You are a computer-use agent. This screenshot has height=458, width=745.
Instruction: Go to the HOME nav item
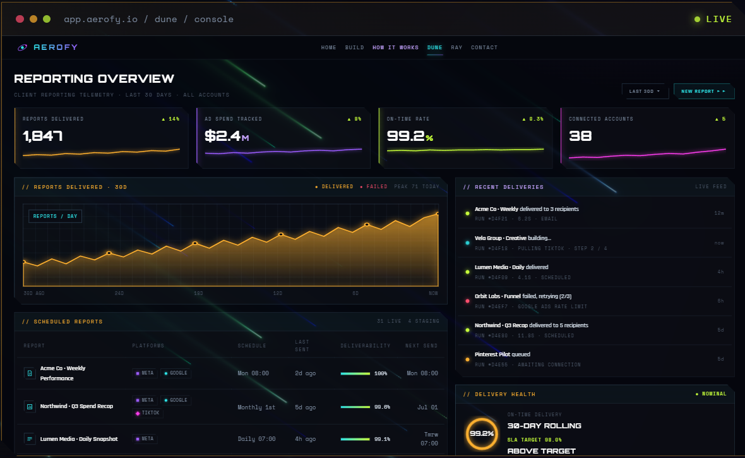(x=328, y=47)
